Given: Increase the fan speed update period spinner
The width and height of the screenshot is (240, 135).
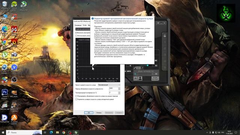Looking at the screenshot, I should (x=119, y=88).
